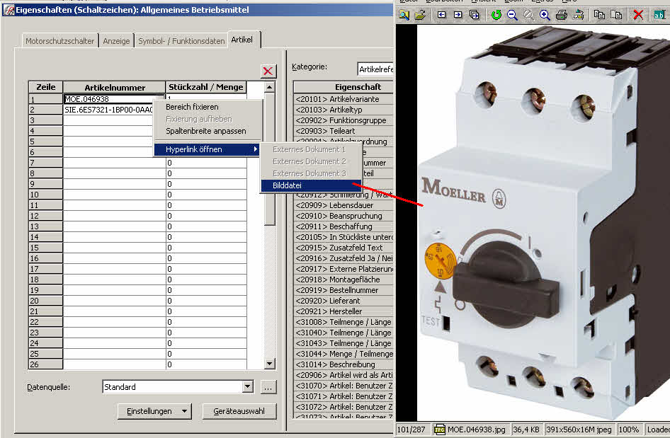
Task: Click the paste selection icon in viewer toolbar
Action: coord(616,15)
